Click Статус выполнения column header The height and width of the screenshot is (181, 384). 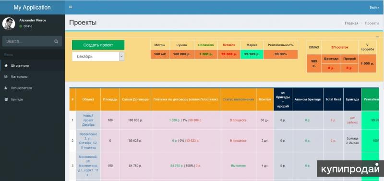point(238,99)
